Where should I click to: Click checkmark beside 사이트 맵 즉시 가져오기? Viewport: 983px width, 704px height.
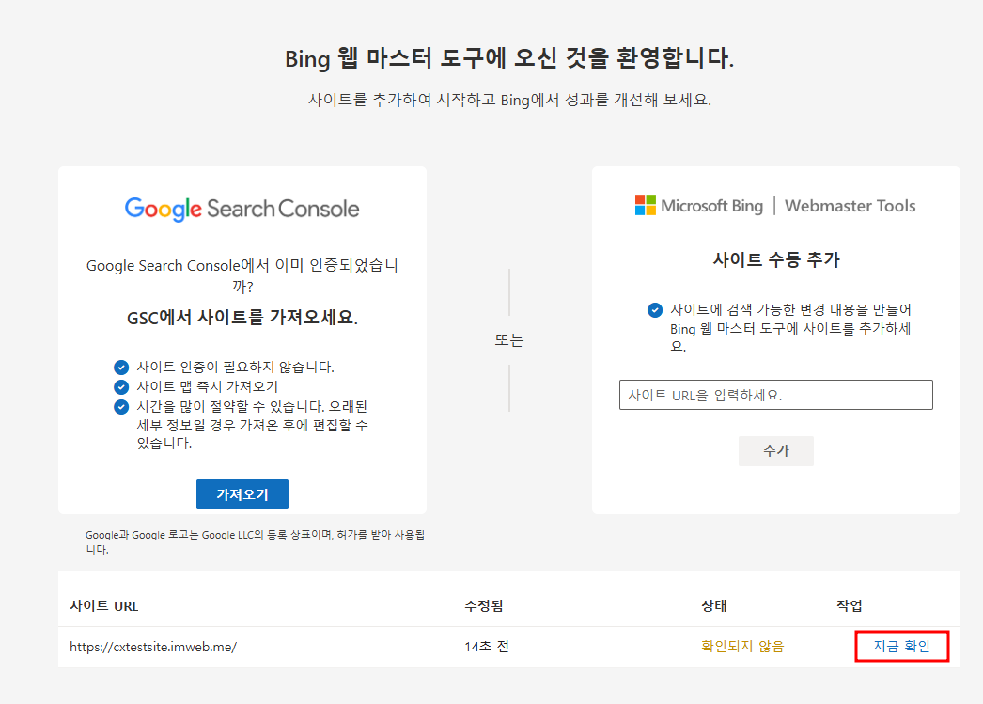[121, 387]
